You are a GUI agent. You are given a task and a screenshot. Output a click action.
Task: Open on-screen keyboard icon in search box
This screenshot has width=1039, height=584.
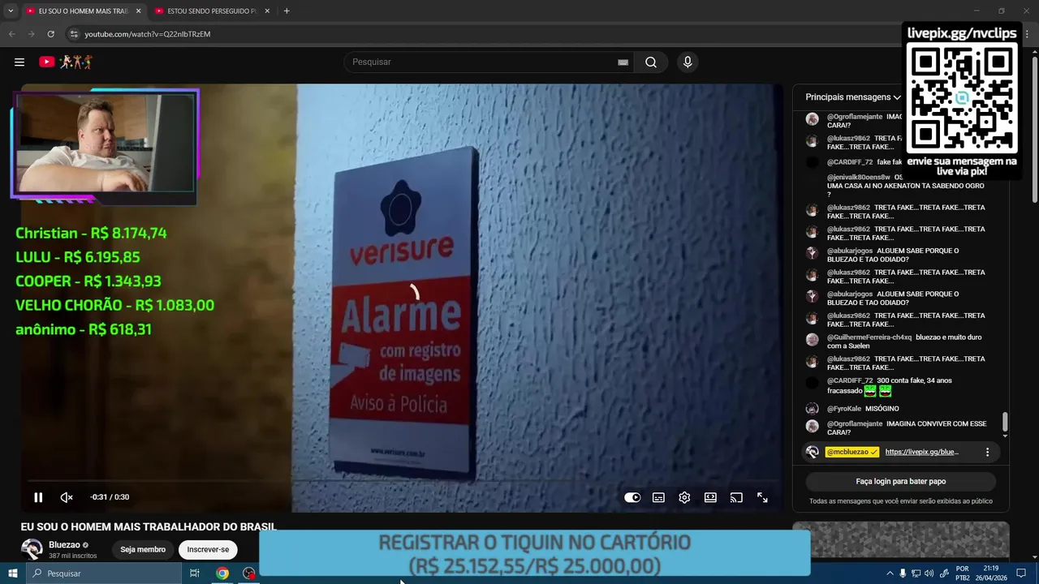pos(623,62)
